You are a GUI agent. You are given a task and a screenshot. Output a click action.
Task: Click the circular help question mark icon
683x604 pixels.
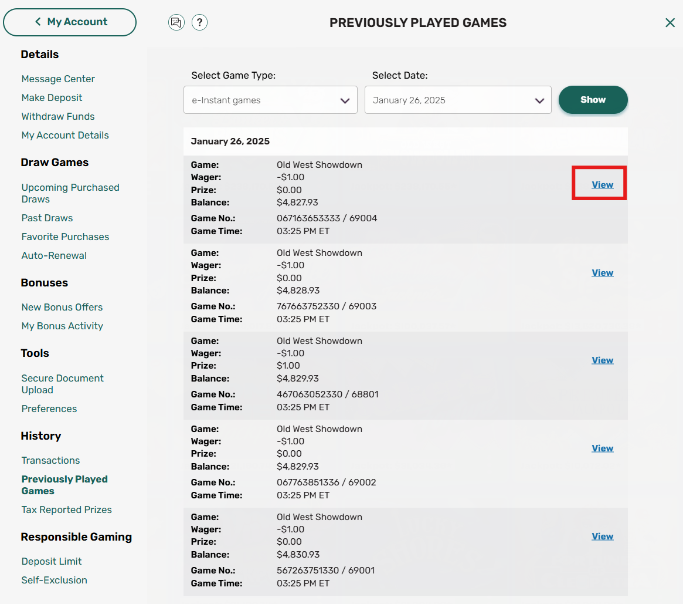pyautogui.click(x=199, y=22)
